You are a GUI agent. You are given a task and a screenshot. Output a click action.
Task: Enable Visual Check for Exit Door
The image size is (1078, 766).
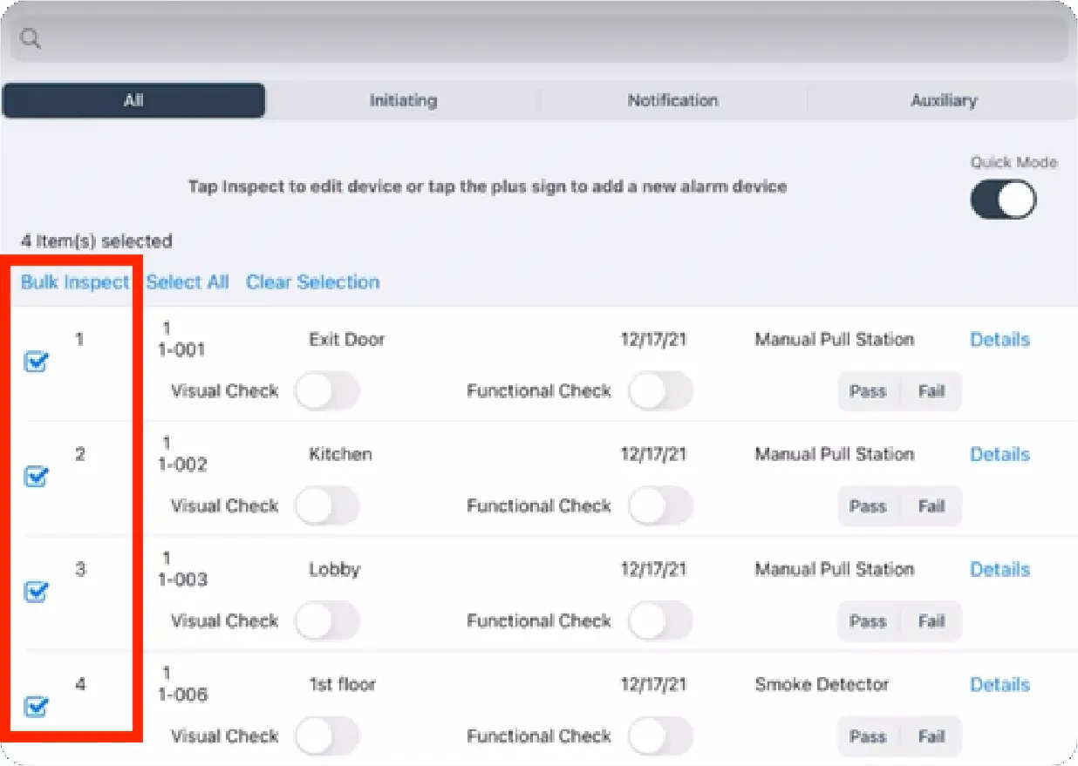(x=327, y=391)
